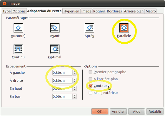
Task: Click the À droite spacing field
Action: (63, 81)
